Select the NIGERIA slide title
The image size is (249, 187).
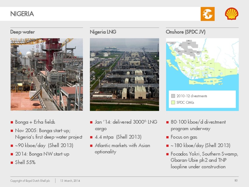click(22, 14)
